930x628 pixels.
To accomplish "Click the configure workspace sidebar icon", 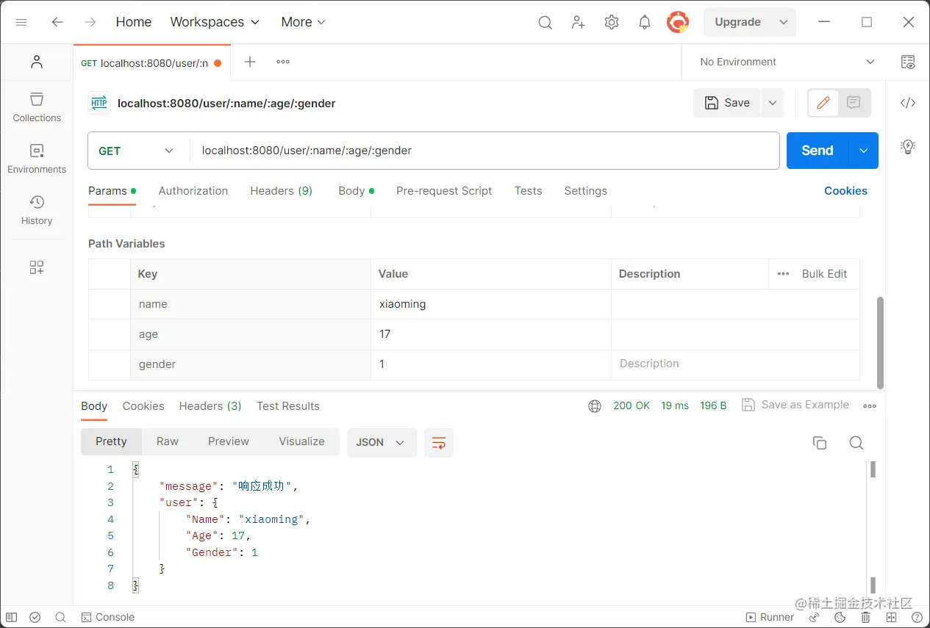I will coord(37,267).
